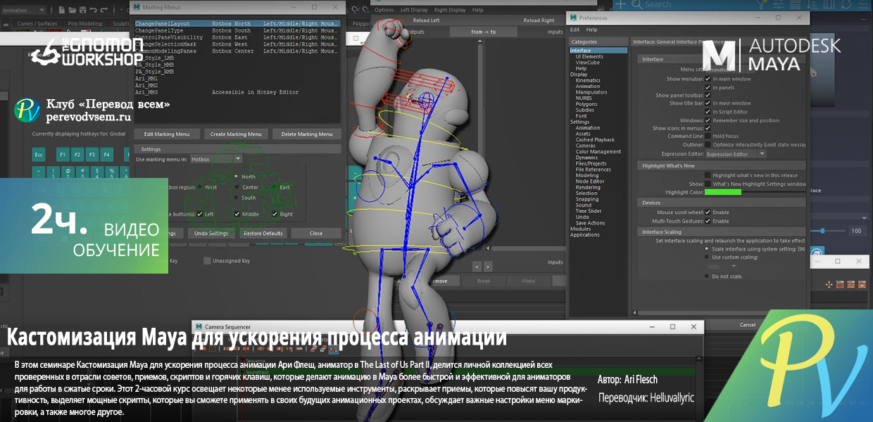
Task: Toggle In Script Editor title bar checkbox
Action: [x=708, y=111]
